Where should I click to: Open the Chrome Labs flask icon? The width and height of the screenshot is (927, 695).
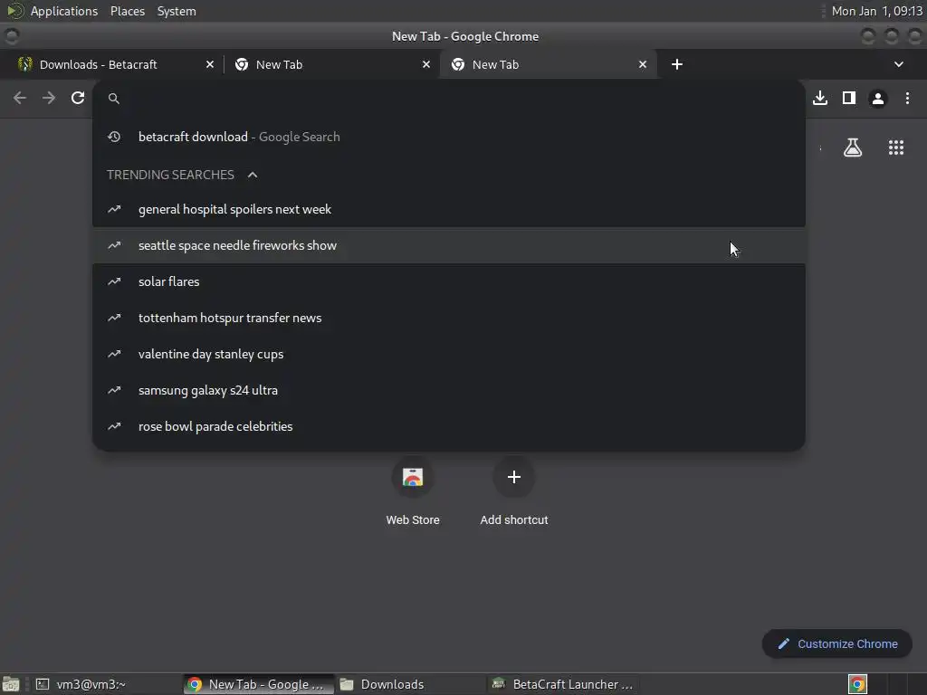point(853,148)
